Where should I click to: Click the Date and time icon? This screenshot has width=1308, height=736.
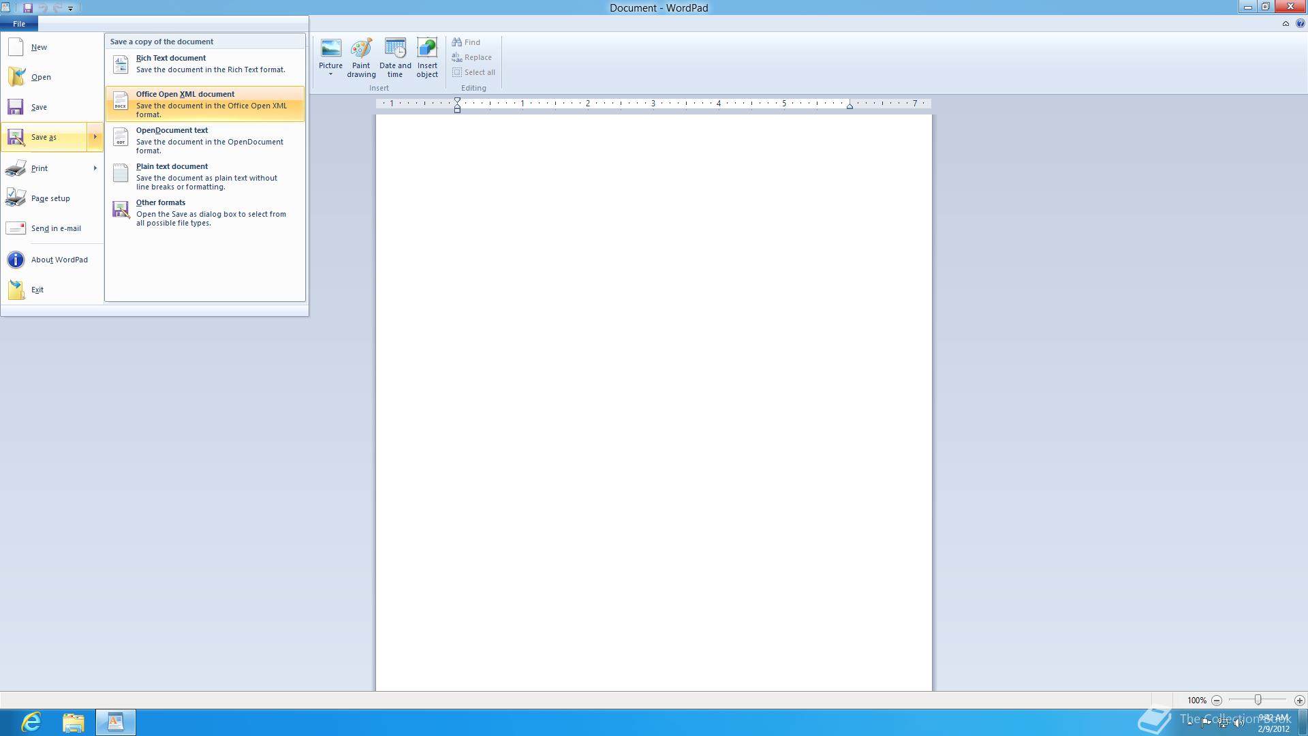pos(395,49)
